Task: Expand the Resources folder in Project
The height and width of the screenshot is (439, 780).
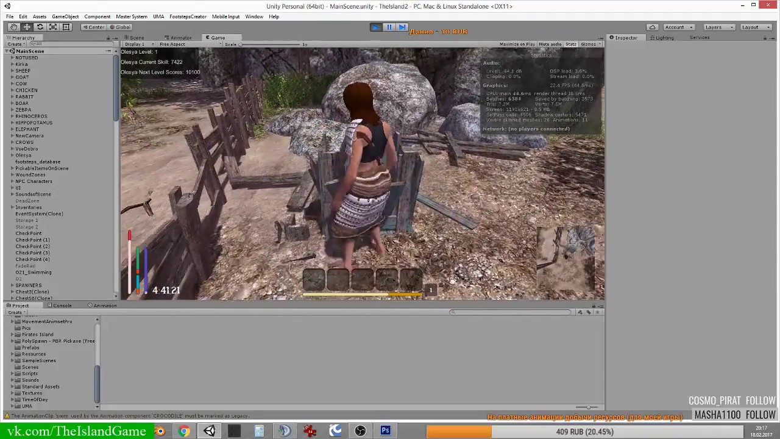Action: (13, 354)
